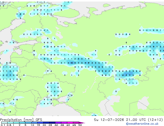Click the legend swatch between 5 and 10
The width and height of the screenshot is (164, 126).
click(28, 123)
